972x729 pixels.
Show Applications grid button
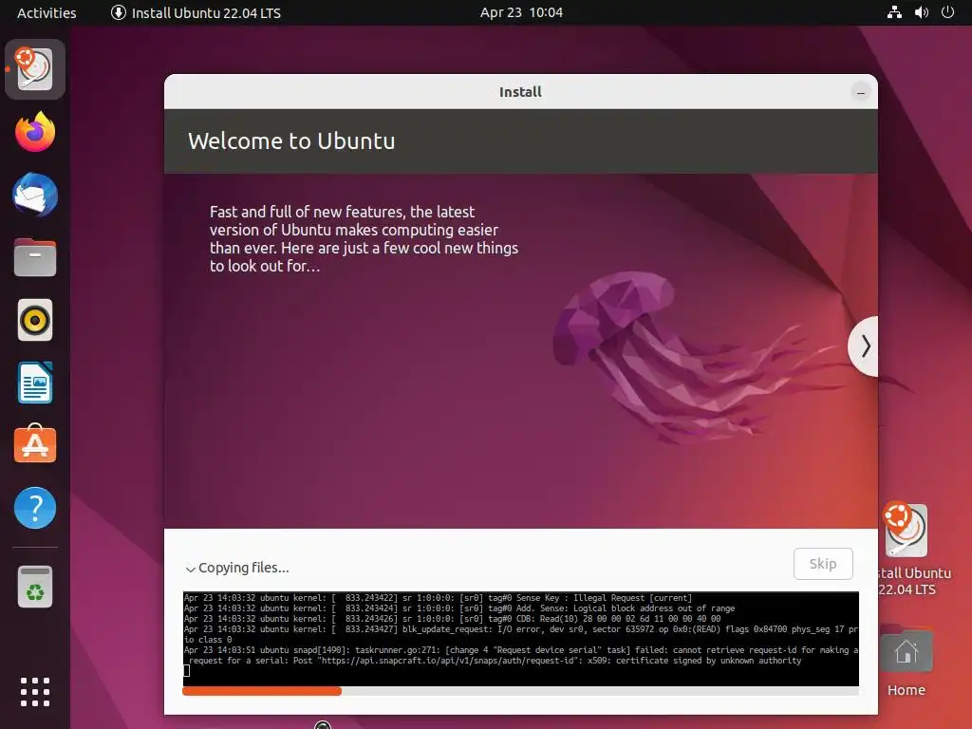[35, 692]
